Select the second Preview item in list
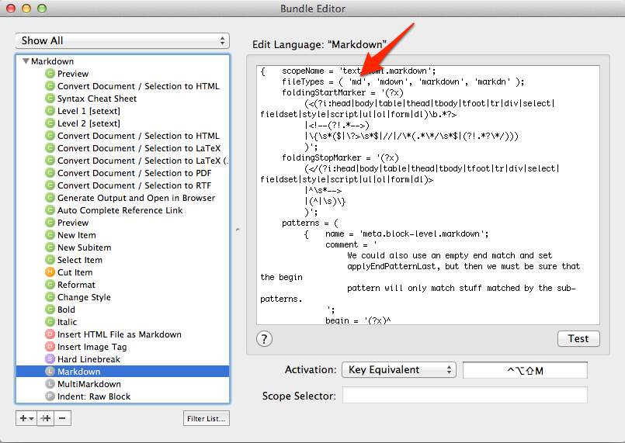The width and height of the screenshot is (625, 443). click(x=123, y=223)
